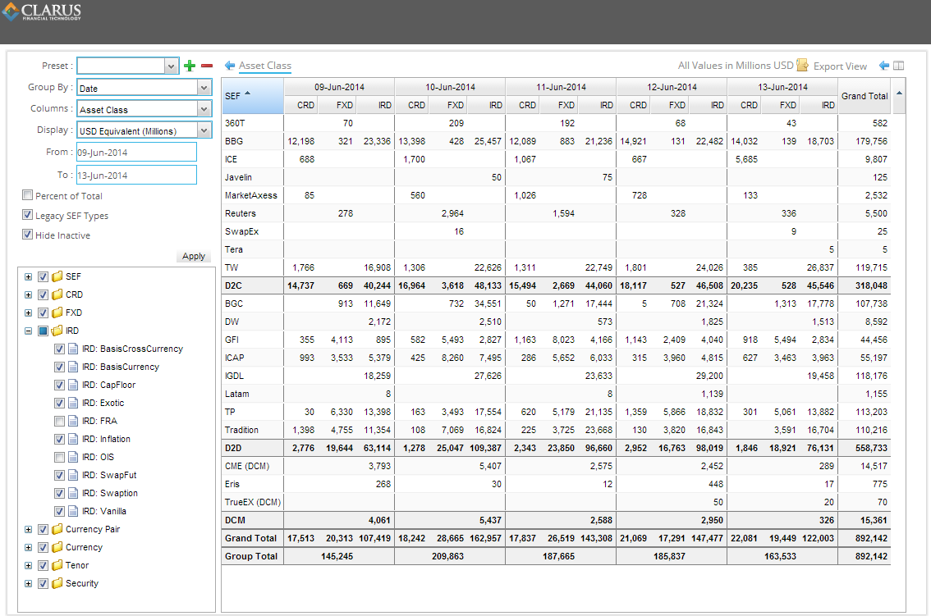
Task: Open the Group By dropdown
Action: (x=204, y=87)
